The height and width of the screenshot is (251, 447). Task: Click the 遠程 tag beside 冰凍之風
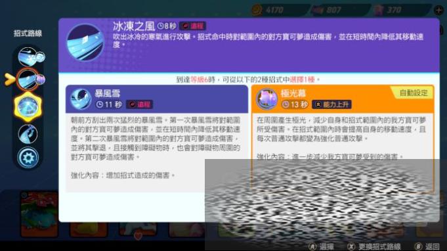[x=192, y=26]
